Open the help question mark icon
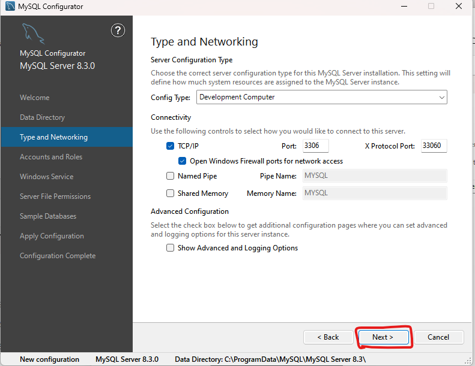 coord(118,30)
